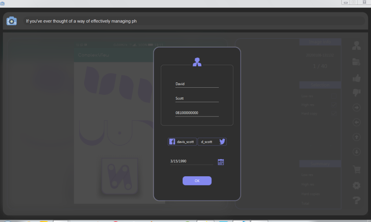Open the calendar date picker icon

221,162
